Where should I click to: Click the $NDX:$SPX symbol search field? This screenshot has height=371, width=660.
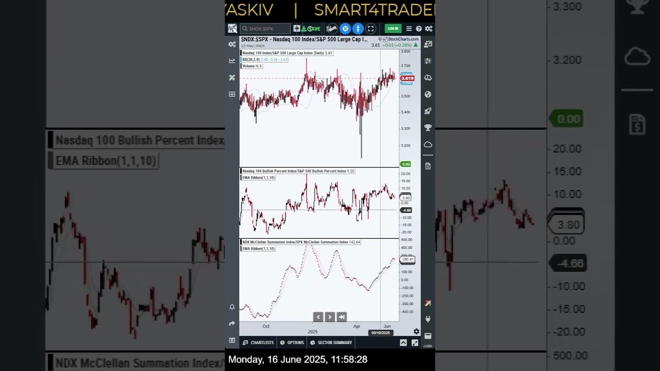click(265, 29)
